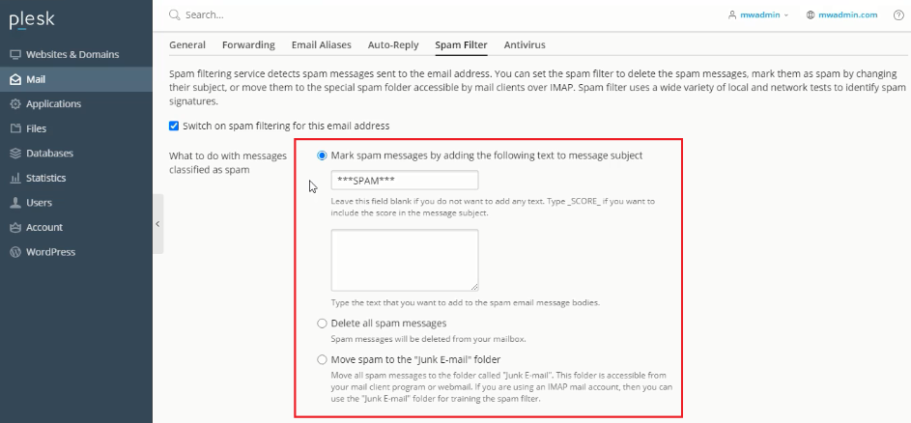Toggle spam filtering checkbox for this address
911x423 pixels.
coord(174,126)
